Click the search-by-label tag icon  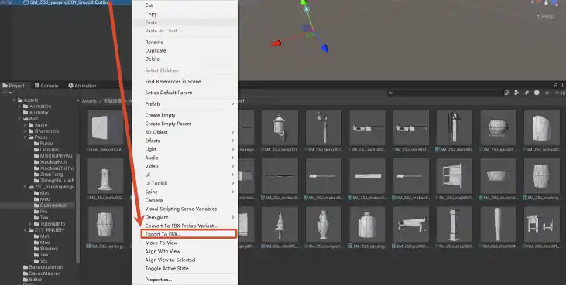[x=527, y=93]
